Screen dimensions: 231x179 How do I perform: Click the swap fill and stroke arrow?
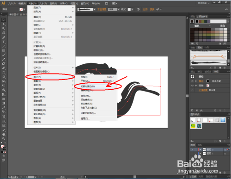[6, 143]
